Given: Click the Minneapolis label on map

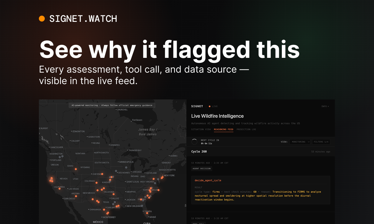Looking at the screenshot, I should pos(126,162).
